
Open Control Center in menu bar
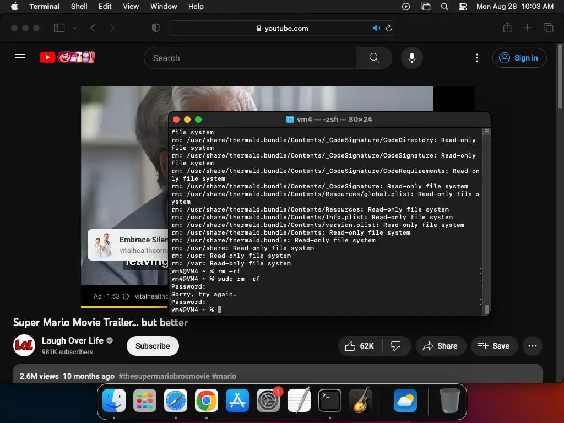click(x=463, y=7)
